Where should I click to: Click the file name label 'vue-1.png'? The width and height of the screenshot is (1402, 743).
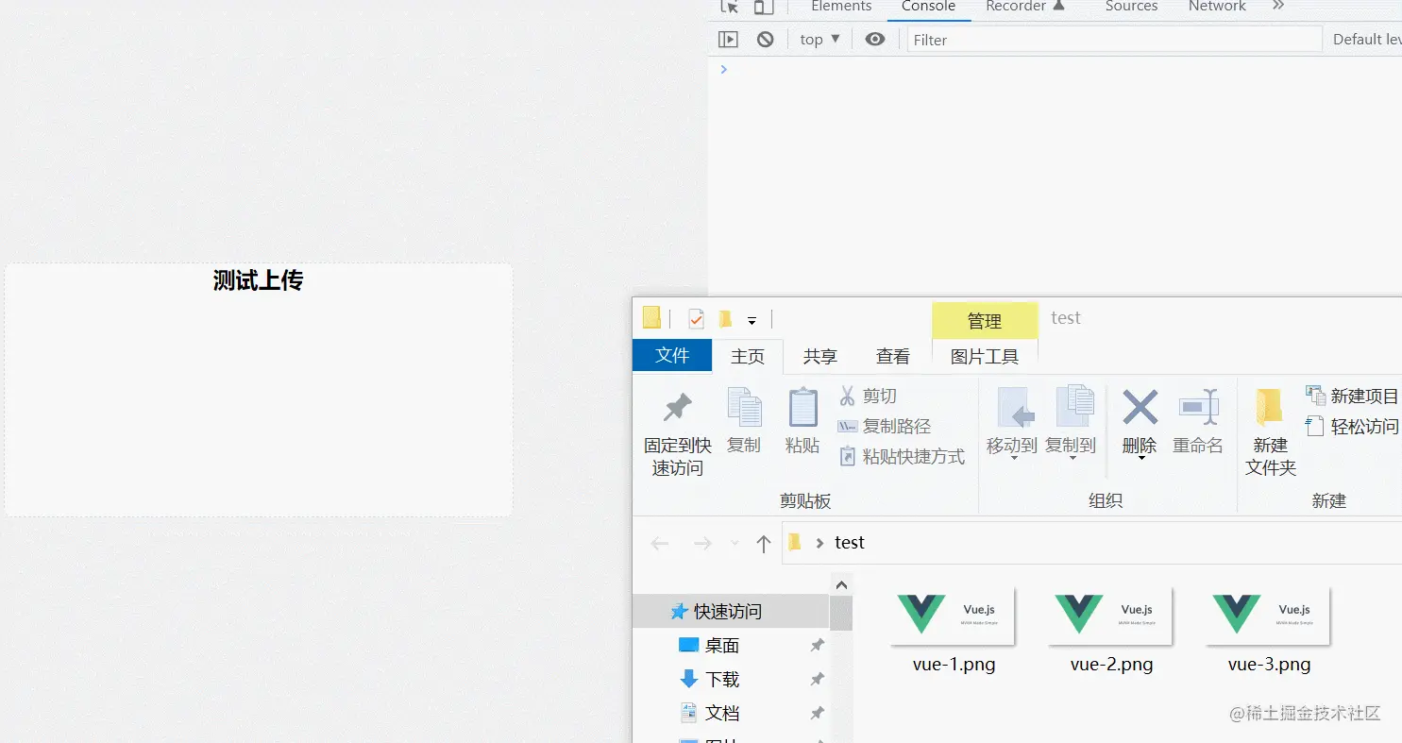(954, 665)
